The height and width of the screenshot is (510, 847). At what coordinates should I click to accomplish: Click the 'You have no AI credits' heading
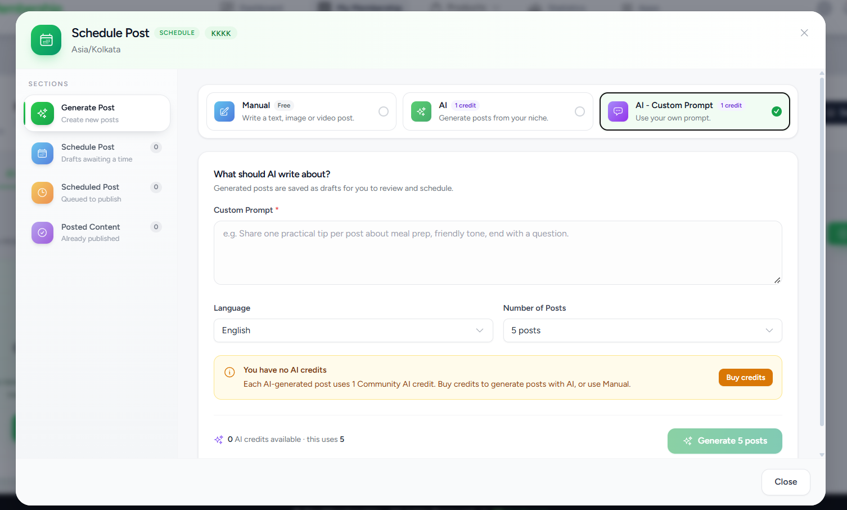point(285,370)
